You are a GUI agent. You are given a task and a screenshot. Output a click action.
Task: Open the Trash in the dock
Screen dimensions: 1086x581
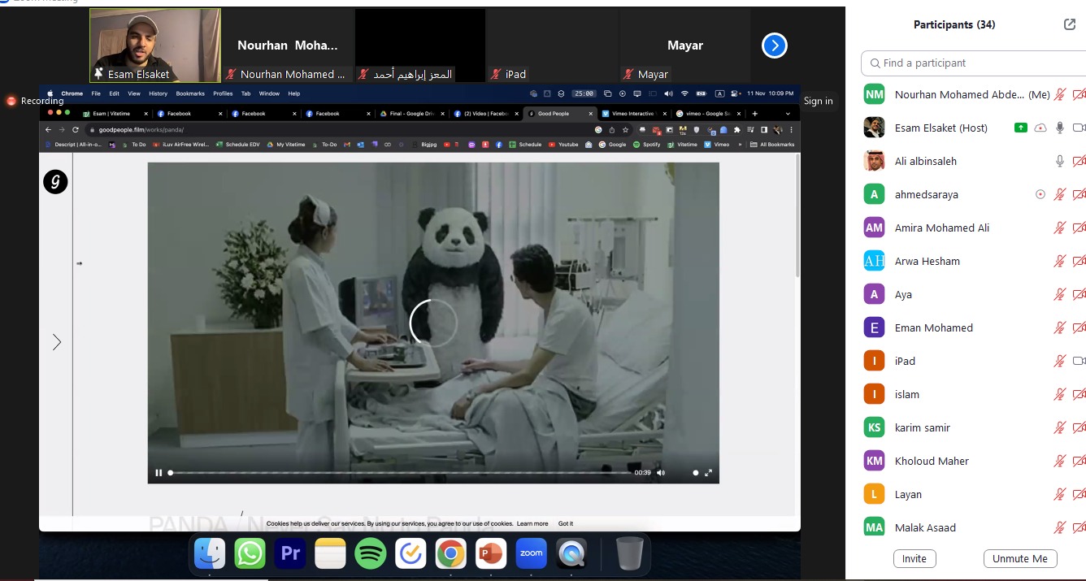pos(630,553)
